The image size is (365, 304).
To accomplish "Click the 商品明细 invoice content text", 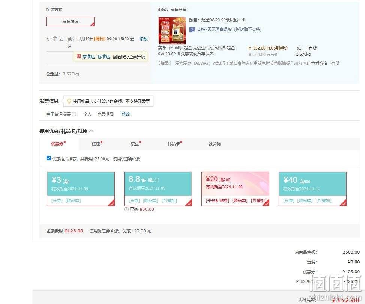I will [x=105, y=114].
